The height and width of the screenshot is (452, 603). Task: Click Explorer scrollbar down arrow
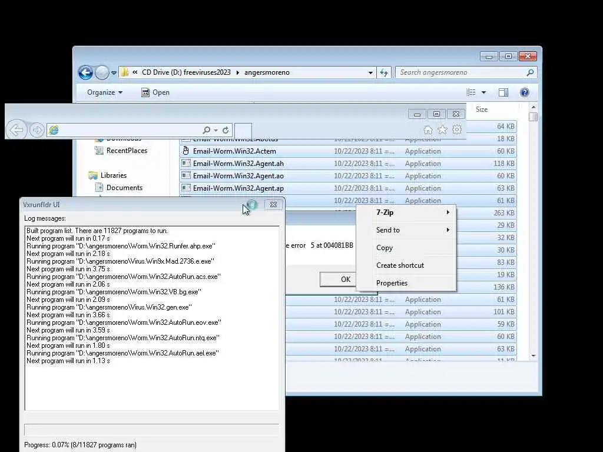coord(534,355)
